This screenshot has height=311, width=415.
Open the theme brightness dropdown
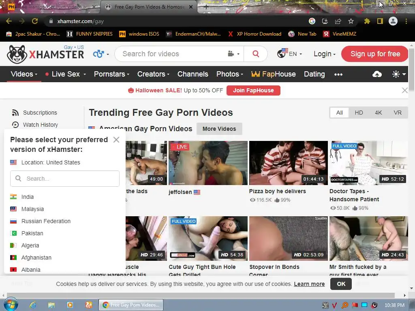pyautogui.click(x=399, y=75)
